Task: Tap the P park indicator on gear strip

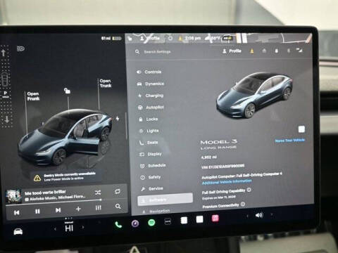Action: coord(6,93)
